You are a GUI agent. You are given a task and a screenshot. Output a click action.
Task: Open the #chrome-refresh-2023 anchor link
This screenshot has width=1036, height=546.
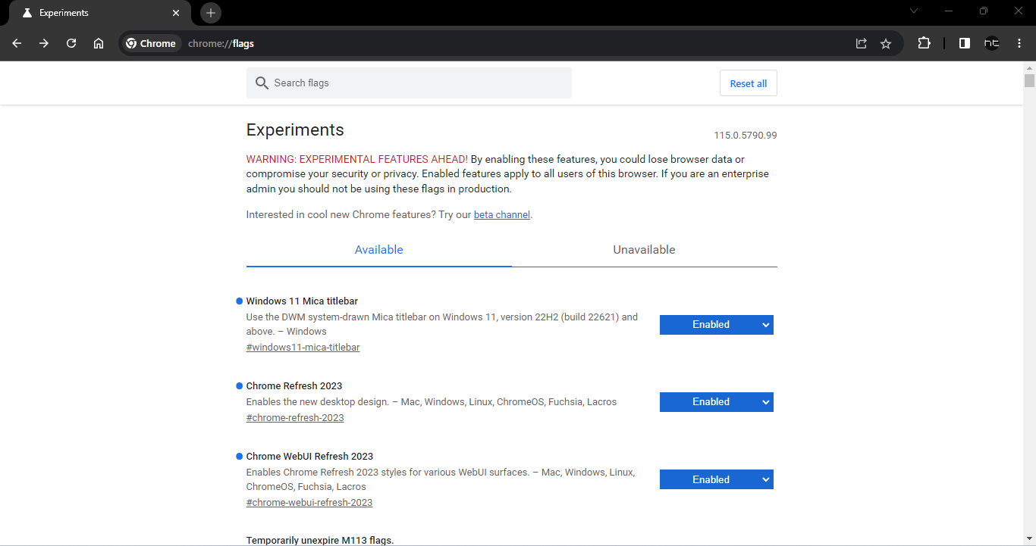click(295, 418)
